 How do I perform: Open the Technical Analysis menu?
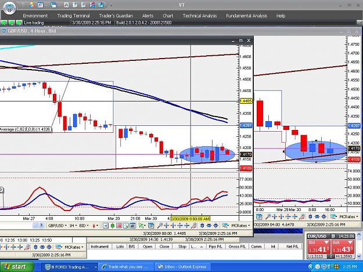tap(200, 16)
